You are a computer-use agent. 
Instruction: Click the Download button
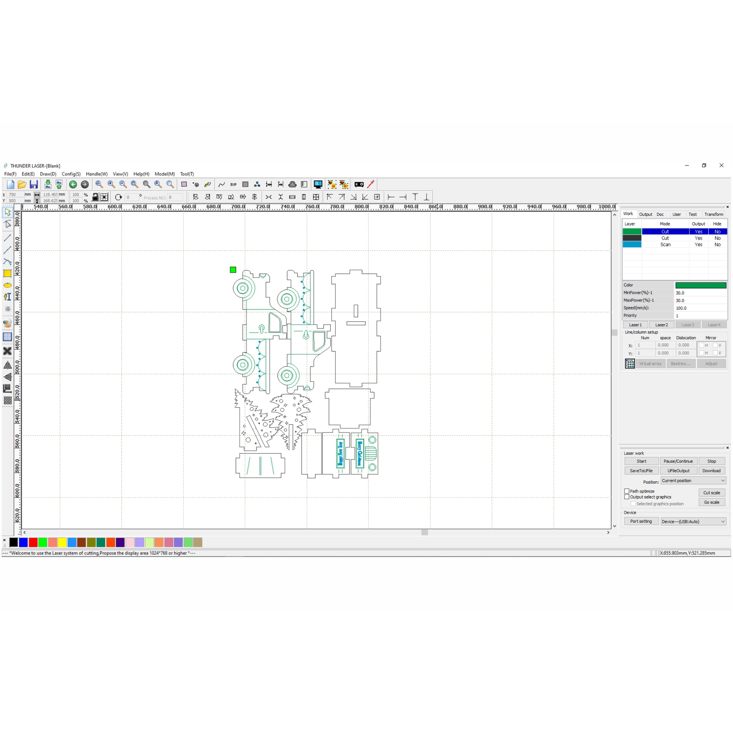click(711, 471)
